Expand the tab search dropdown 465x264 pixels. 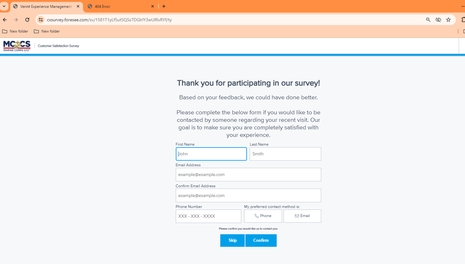coord(4,6)
